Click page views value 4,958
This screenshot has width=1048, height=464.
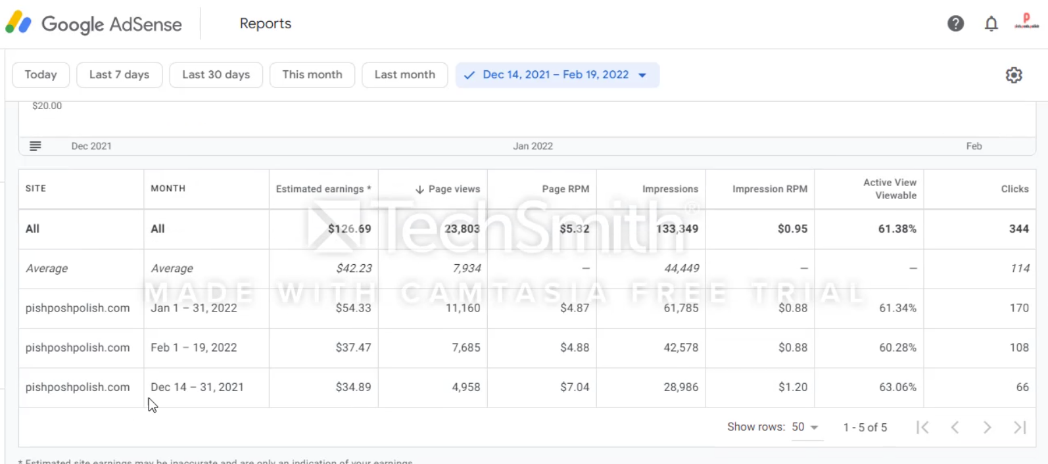pos(466,388)
